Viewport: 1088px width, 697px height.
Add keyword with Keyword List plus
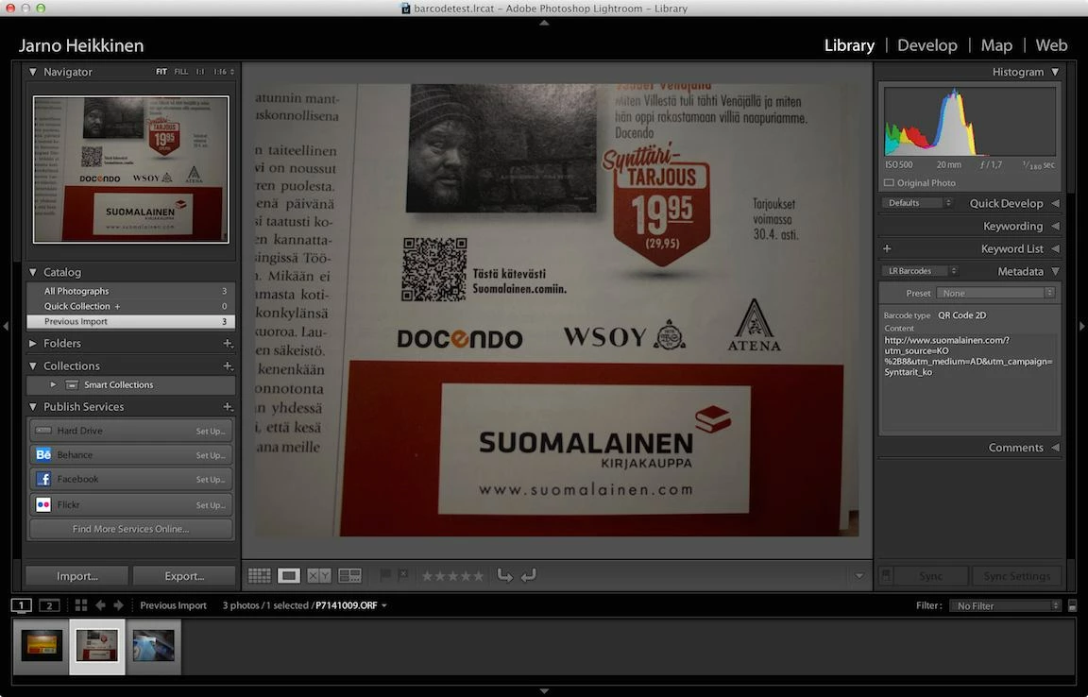coord(887,248)
